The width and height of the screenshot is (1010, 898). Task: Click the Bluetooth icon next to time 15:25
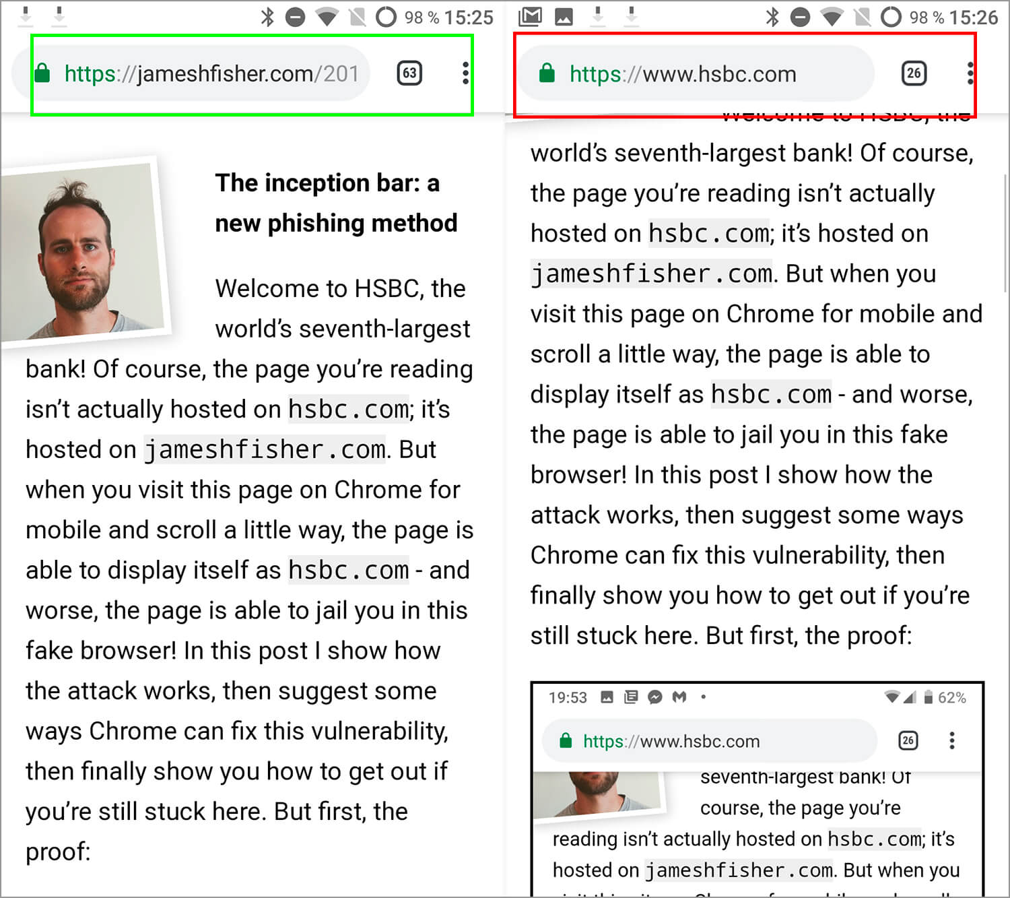[267, 17]
